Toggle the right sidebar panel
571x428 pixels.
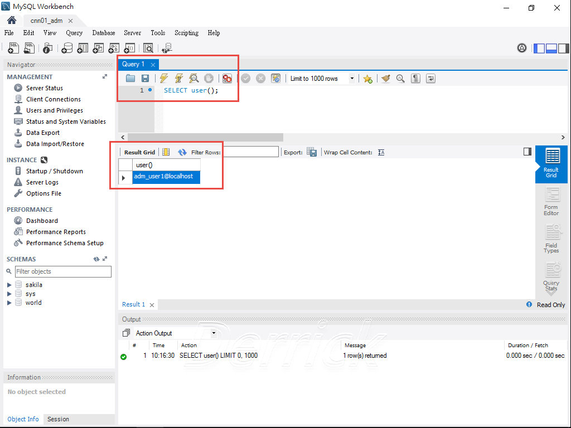tap(563, 48)
